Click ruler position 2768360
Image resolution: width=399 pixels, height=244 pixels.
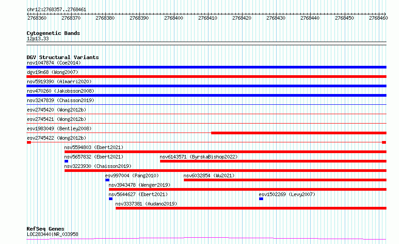[37, 18]
